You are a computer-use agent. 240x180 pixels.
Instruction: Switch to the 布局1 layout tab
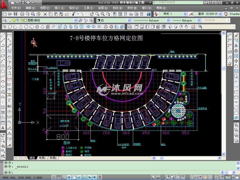pyautogui.click(x=43, y=157)
